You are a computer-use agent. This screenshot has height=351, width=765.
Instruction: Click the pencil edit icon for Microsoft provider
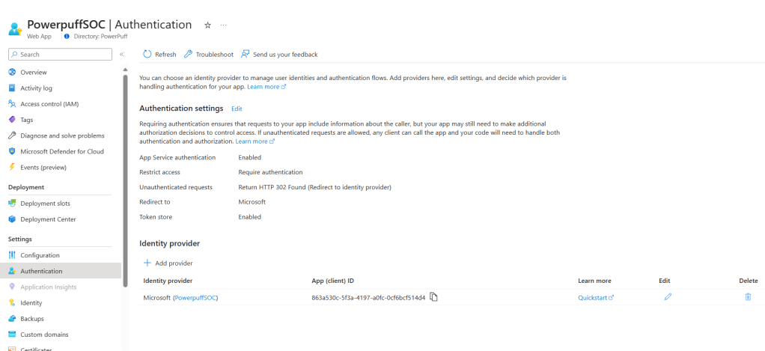point(668,297)
